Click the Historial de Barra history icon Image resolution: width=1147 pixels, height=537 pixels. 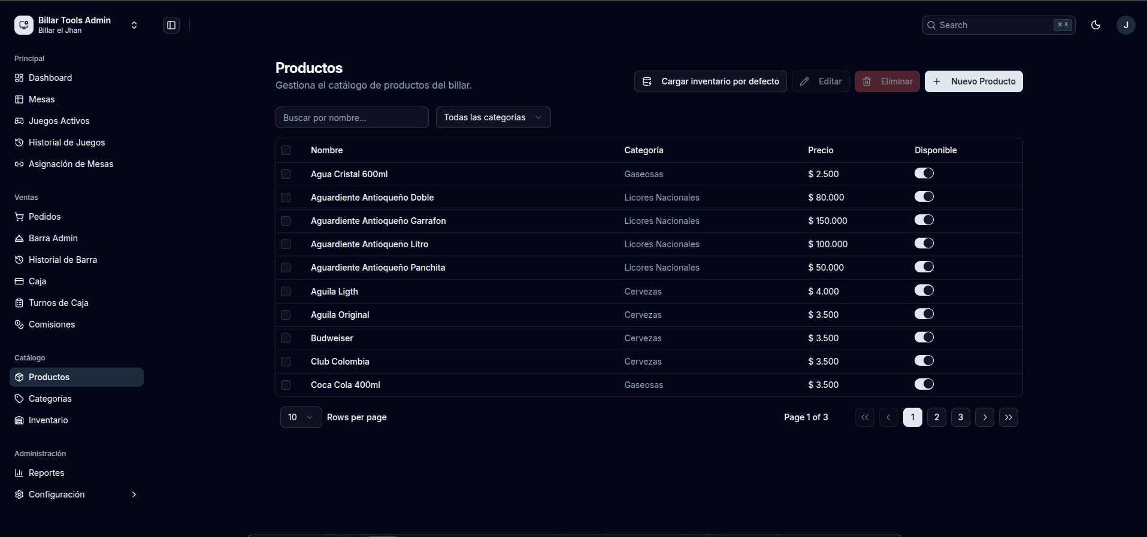coord(19,260)
